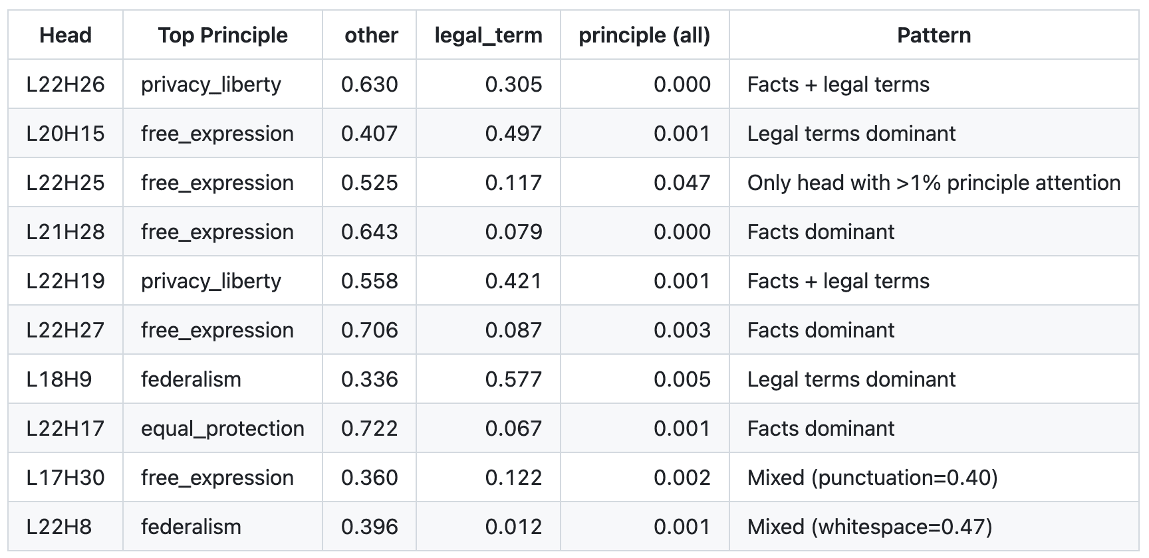The width and height of the screenshot is (1149, 558).
Task: Click the 0.047 principle value
Action: pyautogui.click(x=682, y=183)
